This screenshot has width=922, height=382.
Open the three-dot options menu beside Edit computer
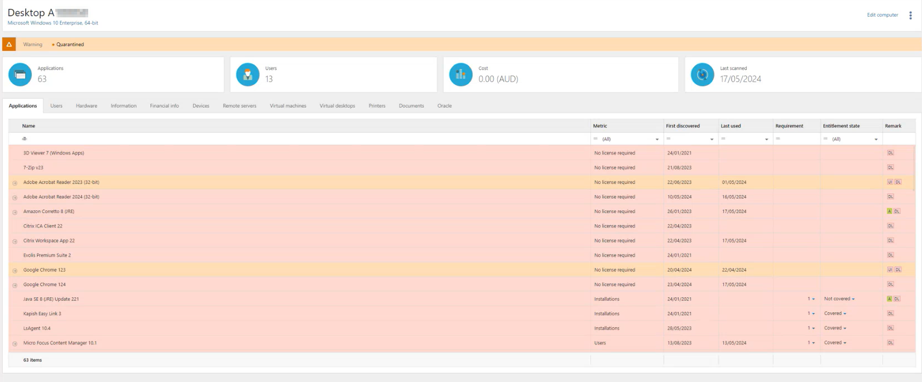910,16
